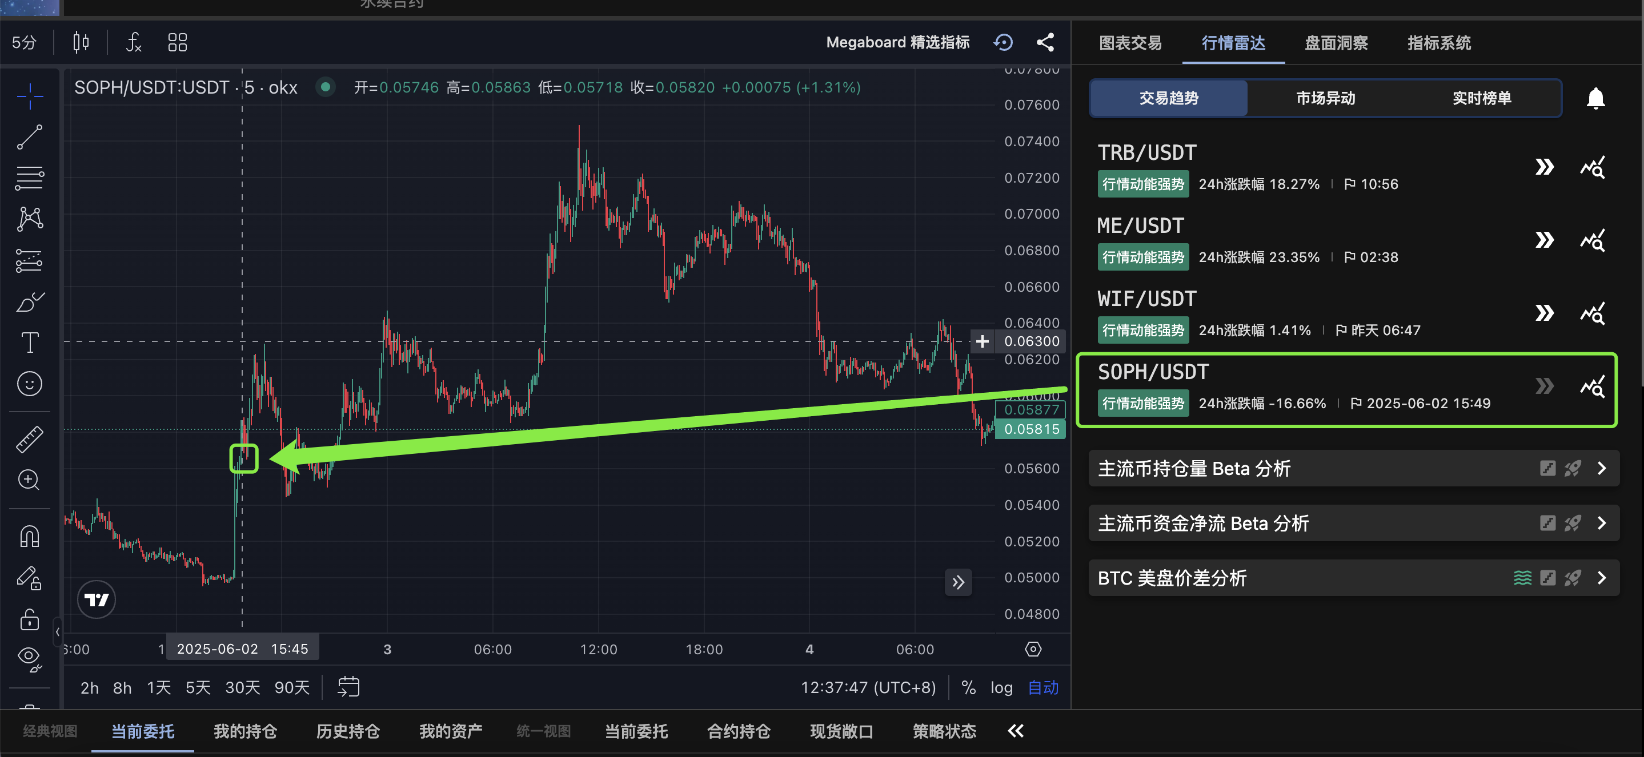Set chart range to 30天
Viewport: 1644px width, 757px height.
[x=243, y=687]
